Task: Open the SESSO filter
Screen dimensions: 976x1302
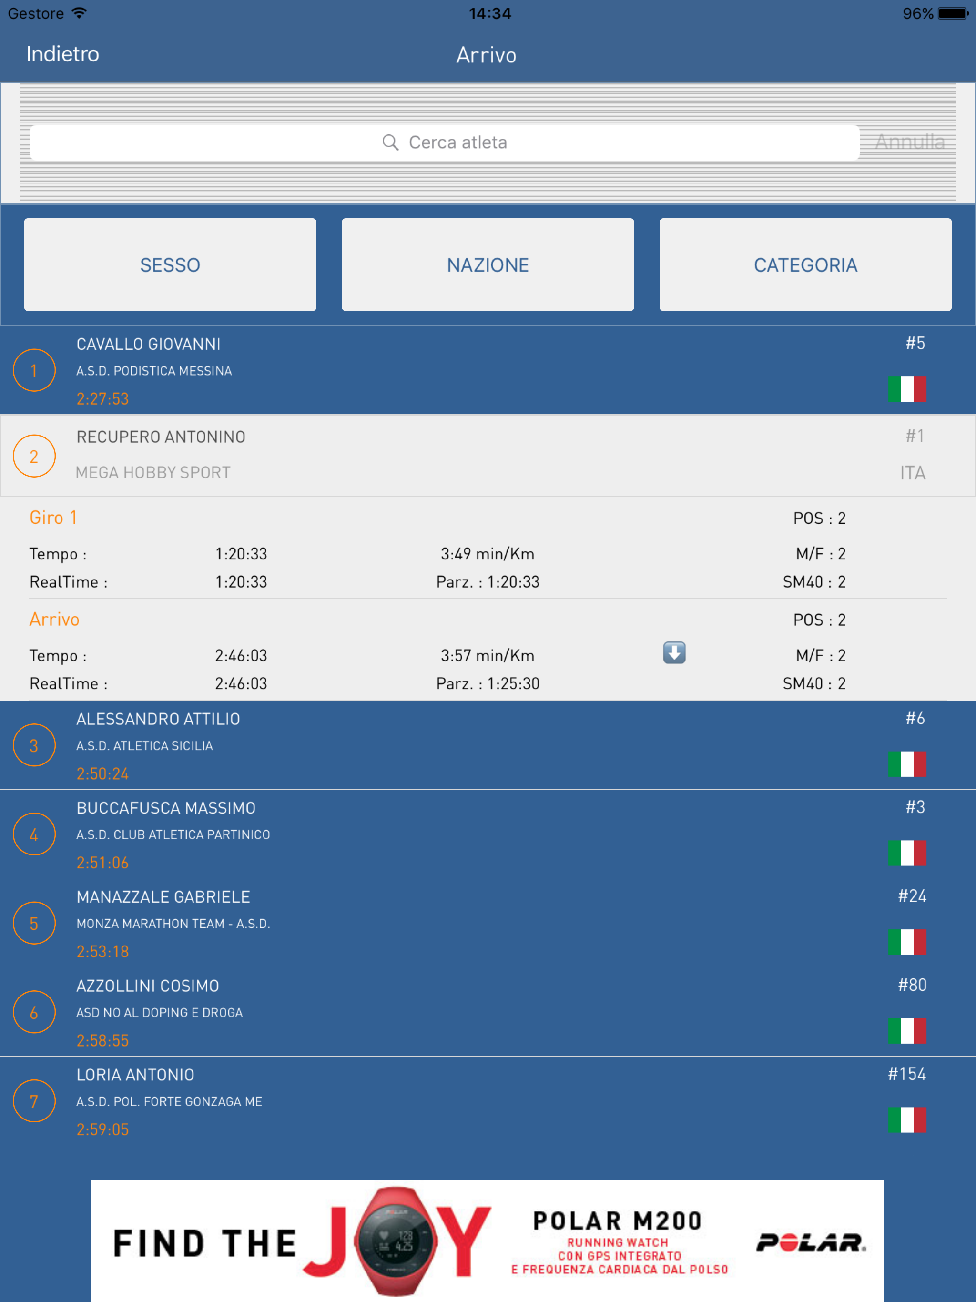Action: click(x=170, y=265)
